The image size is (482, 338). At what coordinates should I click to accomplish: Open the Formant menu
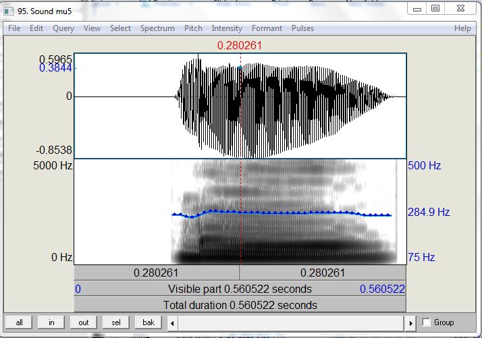point(267,28)
